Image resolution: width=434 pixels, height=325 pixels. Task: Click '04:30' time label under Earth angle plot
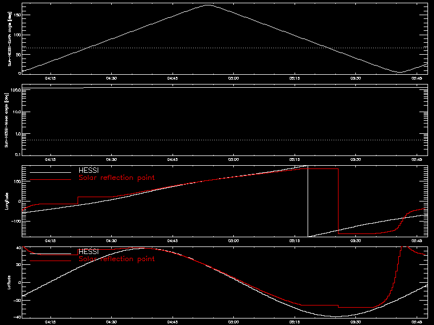pos(112,79)
